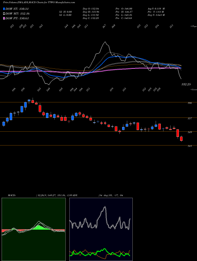
Task: Click the white DOW MT legend swatch
Action: tap(4, 14)
